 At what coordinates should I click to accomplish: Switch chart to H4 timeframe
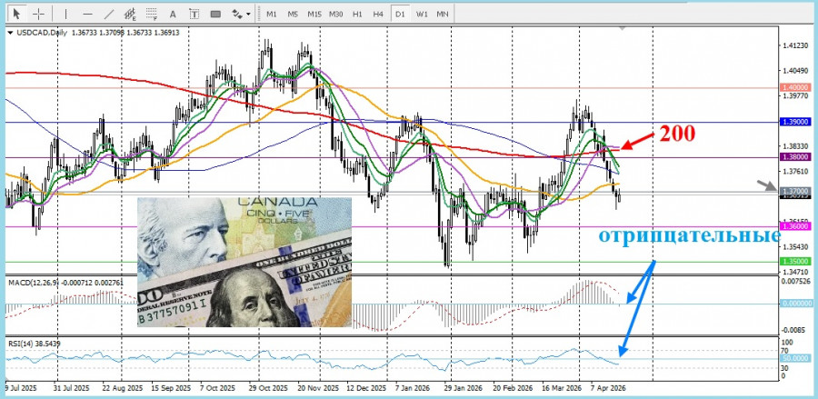pos(378,14)
